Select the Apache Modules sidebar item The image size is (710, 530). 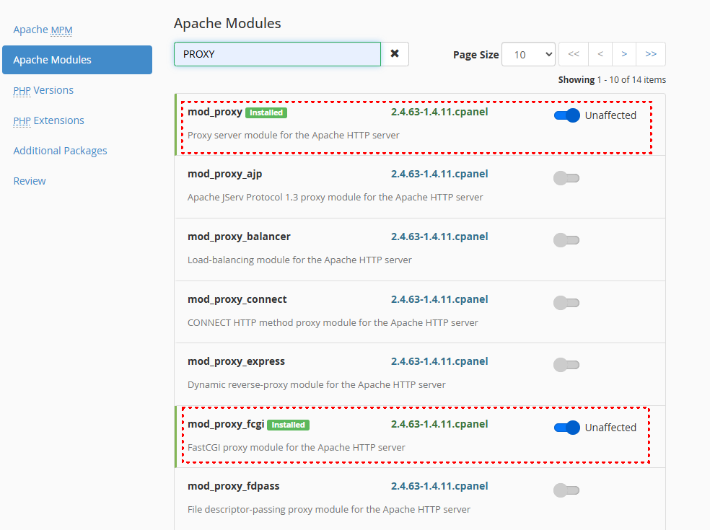coord(77,60)
